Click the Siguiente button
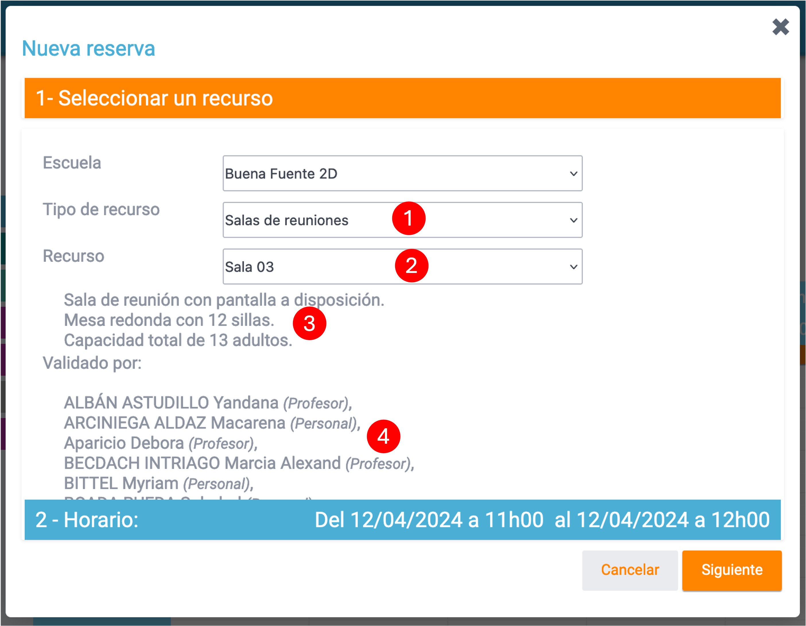Viewport: 806px width, 626px height. coord(732,569)
